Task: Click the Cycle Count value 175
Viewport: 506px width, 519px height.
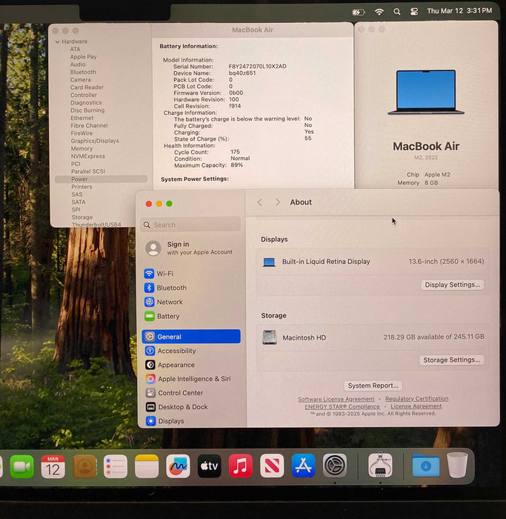Action: tap(235, 151)
